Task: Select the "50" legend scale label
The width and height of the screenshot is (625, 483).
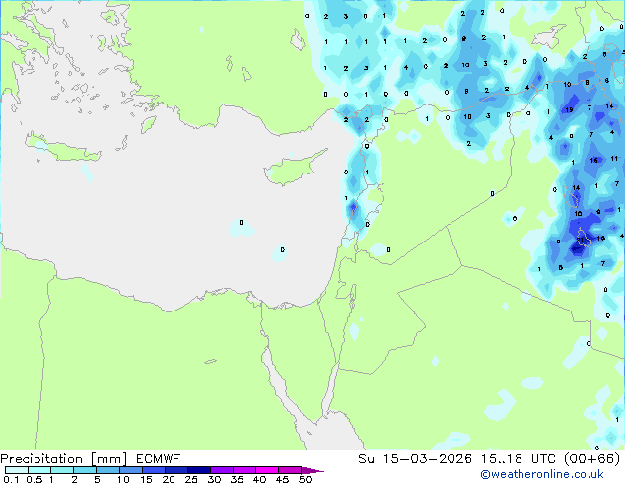Action: coord(305,479)
